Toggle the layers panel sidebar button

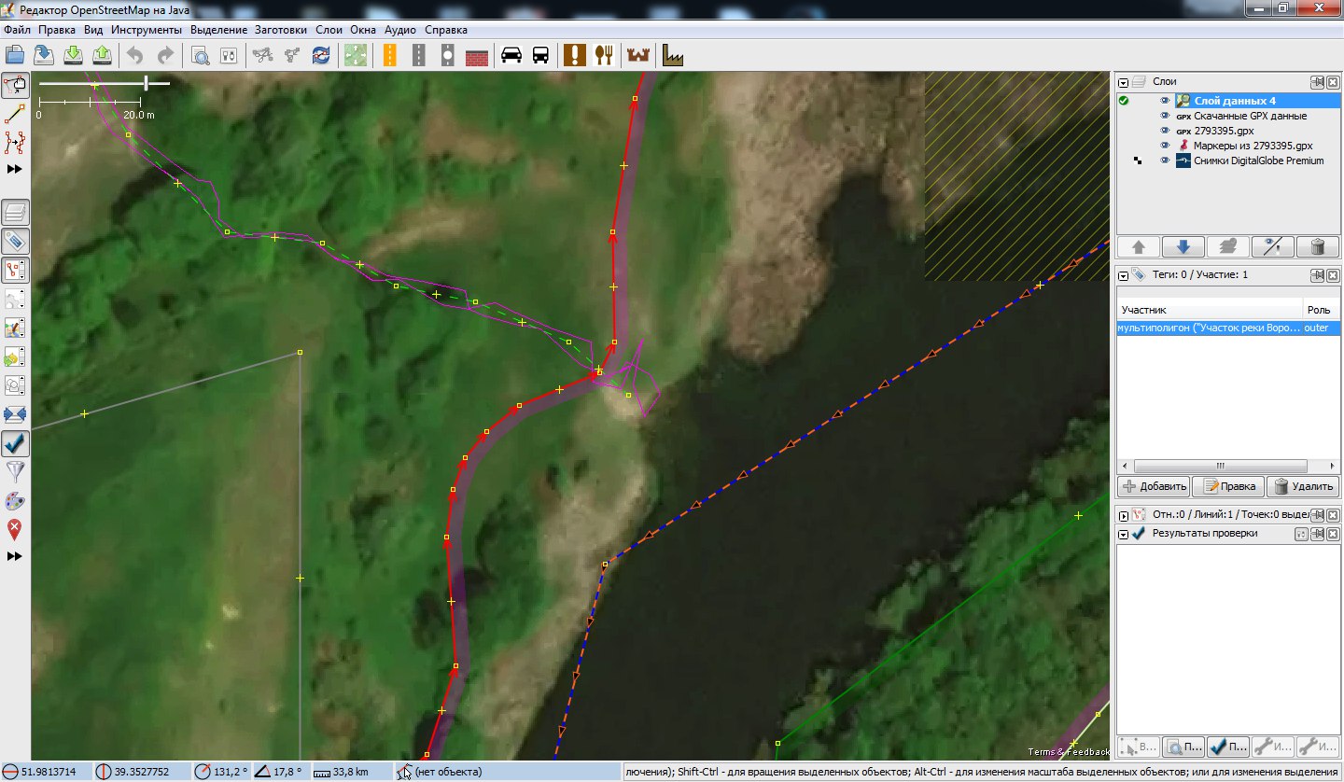pyautogui.click(x=15, y=213)
